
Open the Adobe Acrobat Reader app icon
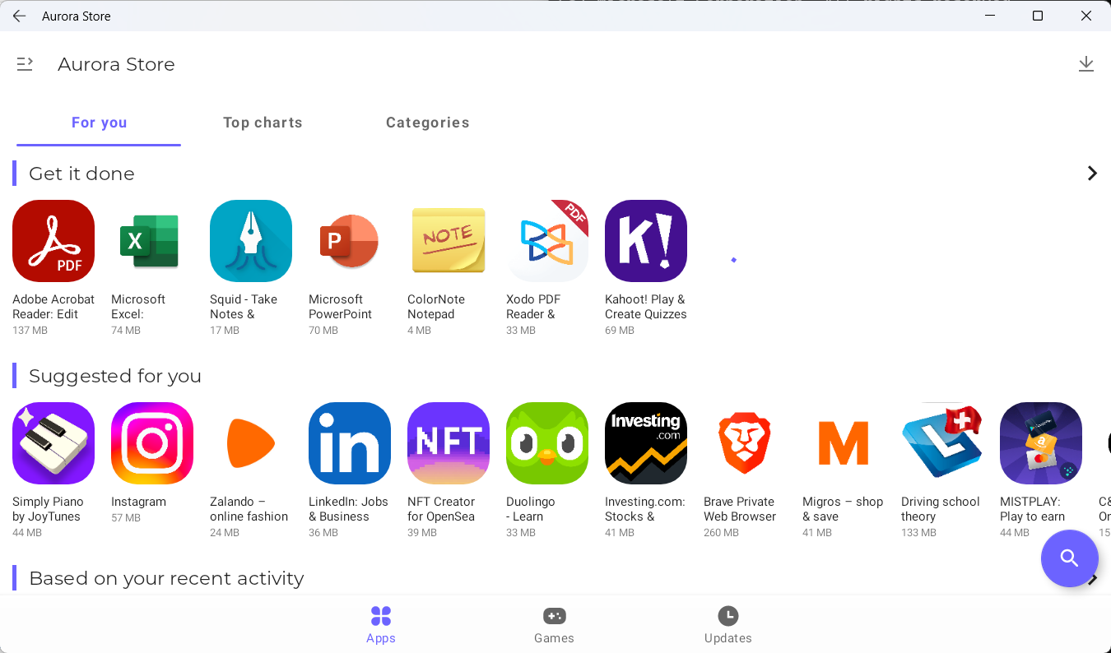coord(53,241)
